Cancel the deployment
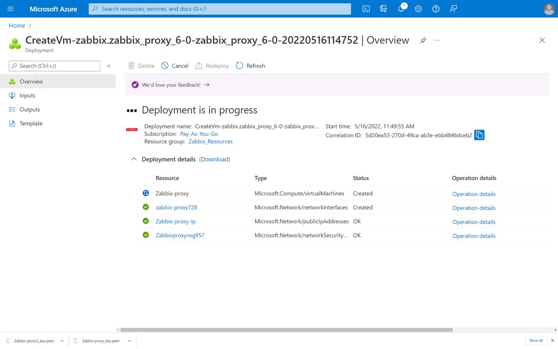This screenshot has height=349, width=558. click(175, 66)
